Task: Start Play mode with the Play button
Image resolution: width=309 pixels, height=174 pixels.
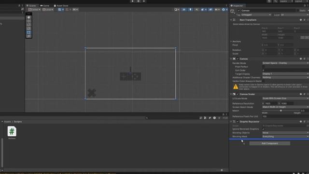Action: pos(132,1)
